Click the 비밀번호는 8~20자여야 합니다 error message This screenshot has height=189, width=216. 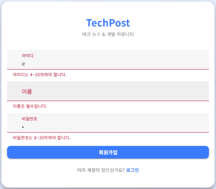point(42,138)
